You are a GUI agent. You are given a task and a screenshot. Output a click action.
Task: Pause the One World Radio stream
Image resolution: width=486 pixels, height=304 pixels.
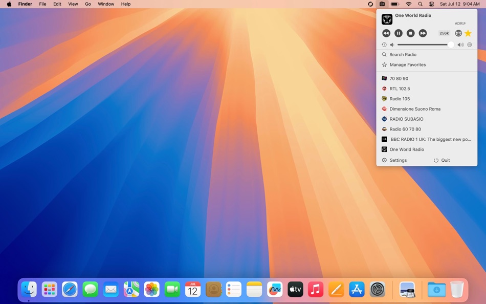[399, 33]
